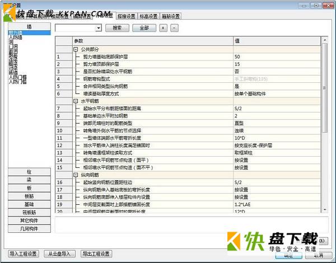Select value 否 for 是否扣除暗梁处水平钢筋
The height and width of the screenshot is (263, 336).
[x=277, y=72]
